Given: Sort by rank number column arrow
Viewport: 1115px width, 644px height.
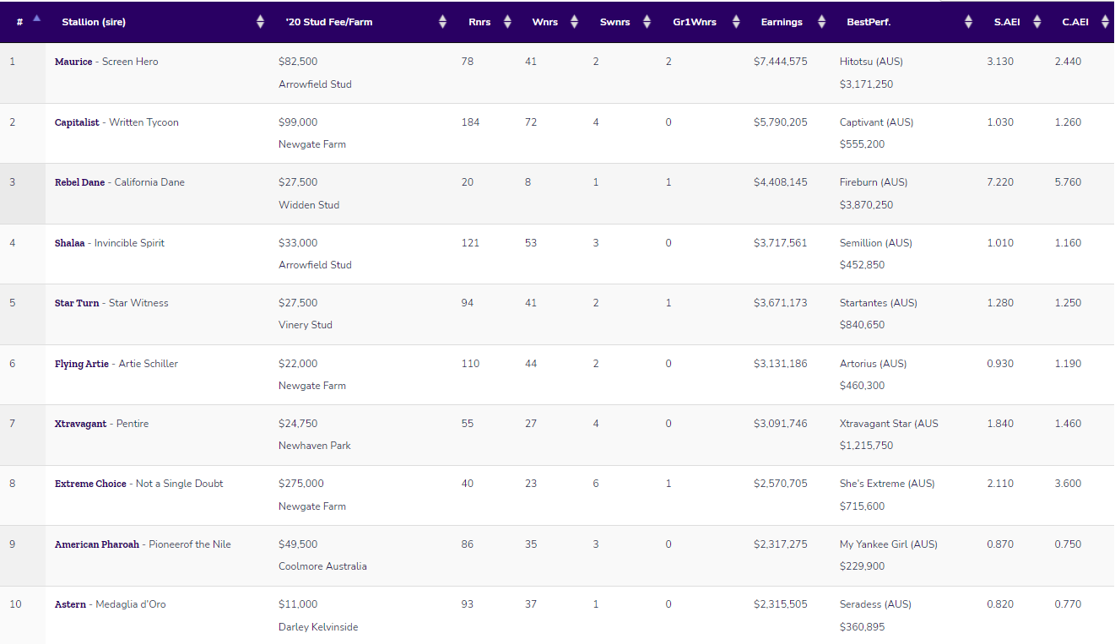Looking at the screenshot, I should [36, 18].
